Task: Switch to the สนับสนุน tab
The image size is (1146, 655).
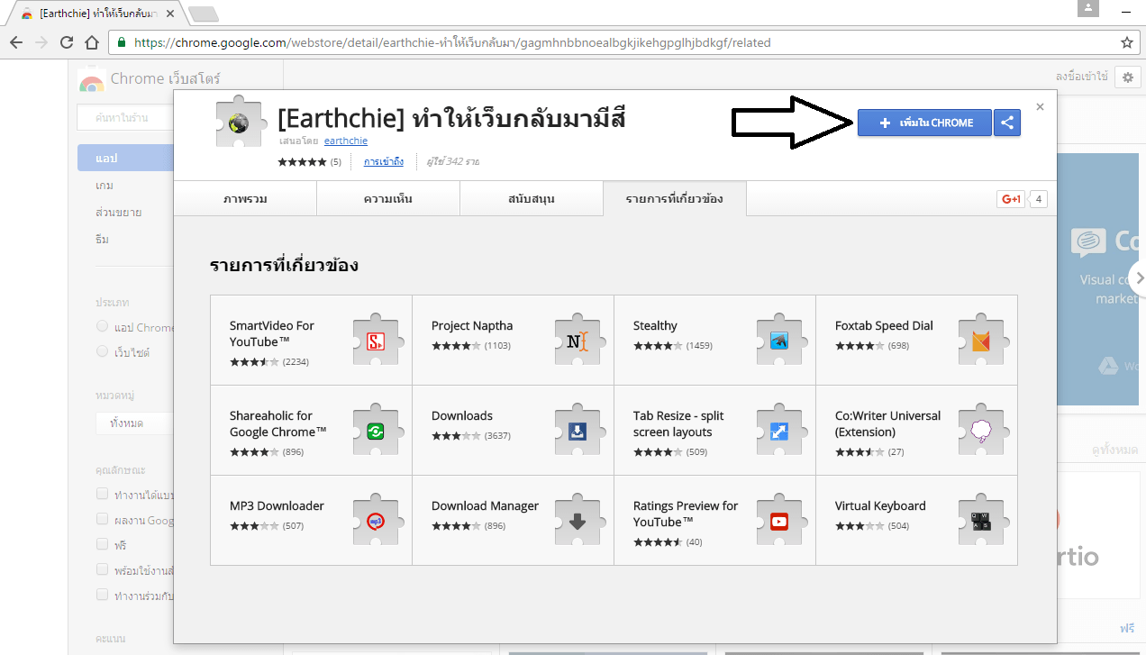Action: tap(532, 198)
